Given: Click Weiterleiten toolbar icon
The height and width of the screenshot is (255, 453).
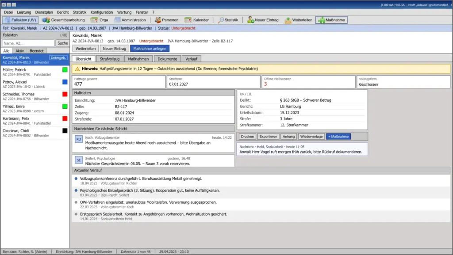Looking at the screenshot, I should click(x=288, y=20).
